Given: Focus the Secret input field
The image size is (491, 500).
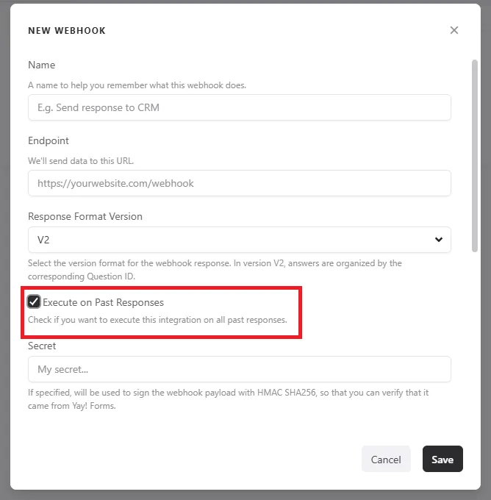Looking at the screenshot, I should coord(240,369).
